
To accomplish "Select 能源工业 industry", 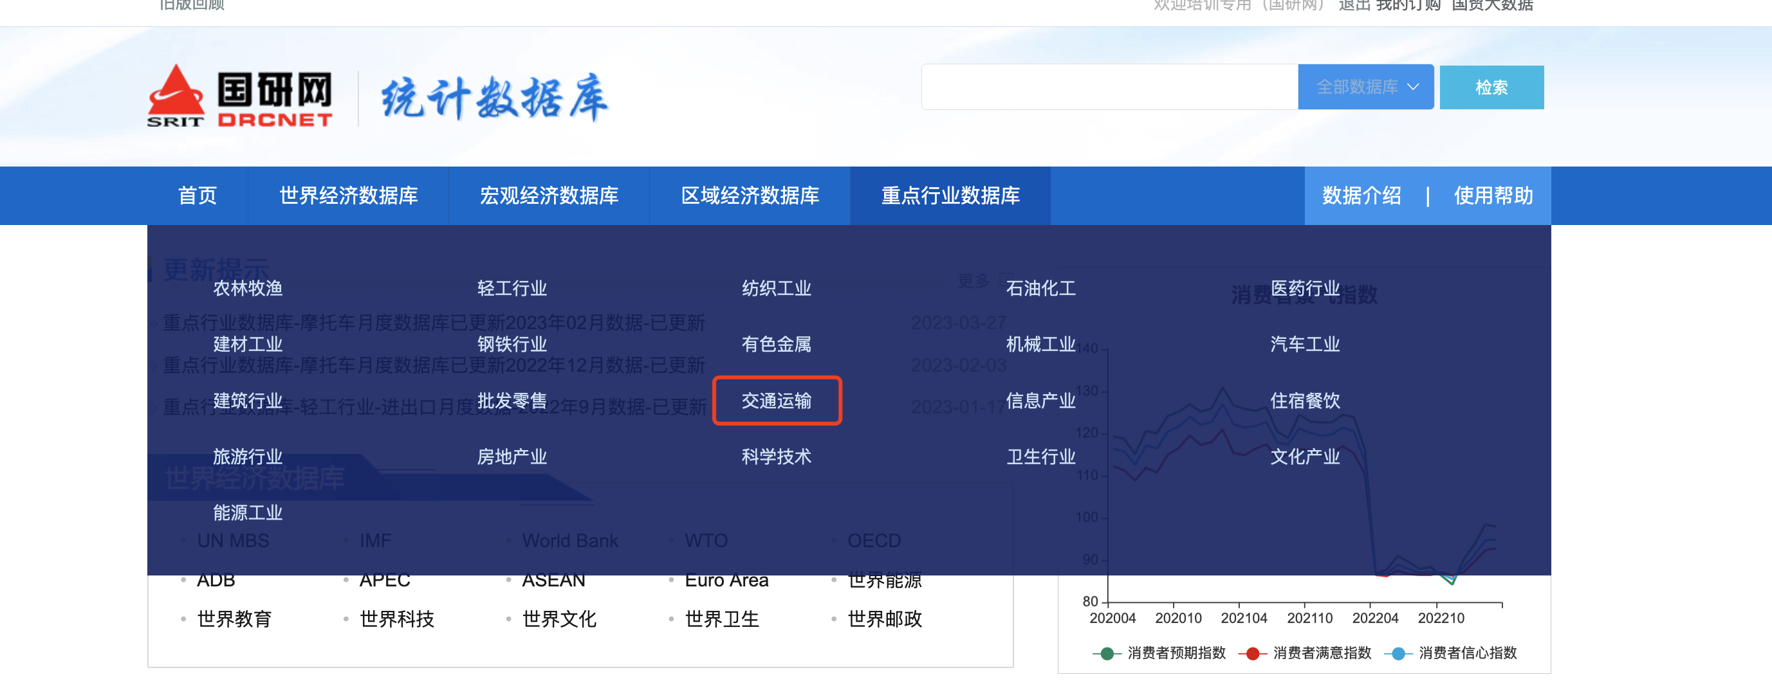I will (x=248, y=513).
